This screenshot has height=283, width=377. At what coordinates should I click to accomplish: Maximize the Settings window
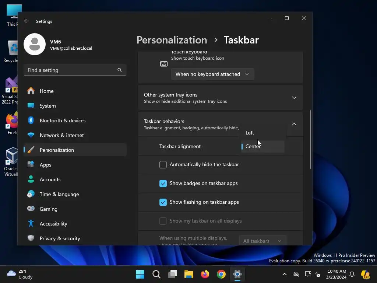pos(286,18)
